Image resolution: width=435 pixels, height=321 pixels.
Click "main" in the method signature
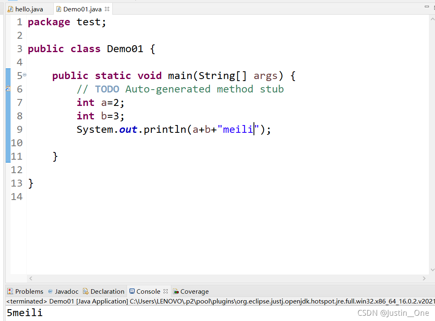[x=180, y=76]
